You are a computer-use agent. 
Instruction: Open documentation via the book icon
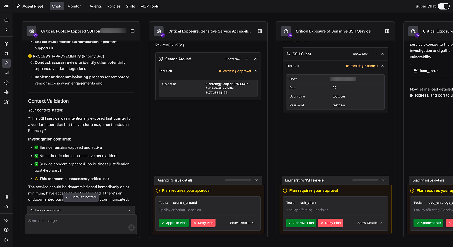[6, 230]
